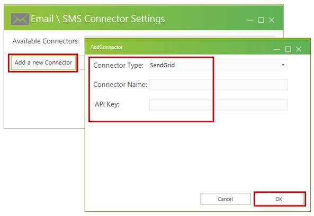
Task: Confirm the new connector with OK
Action: [x=279, y=199]
